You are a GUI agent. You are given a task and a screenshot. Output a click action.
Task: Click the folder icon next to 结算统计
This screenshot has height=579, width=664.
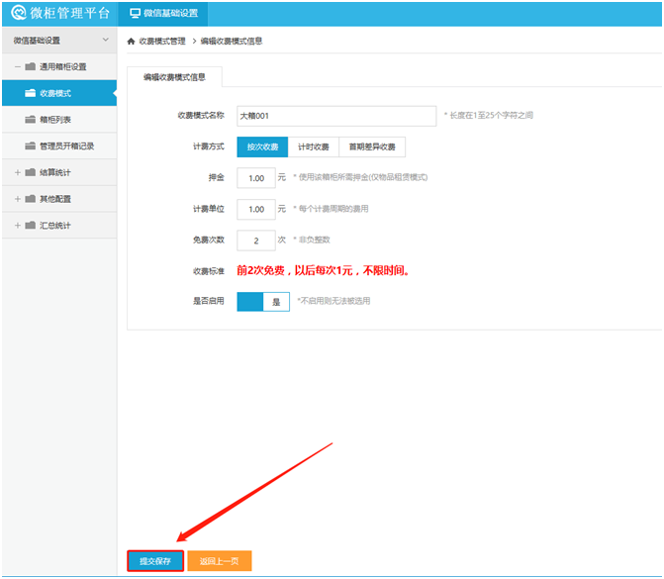31,173
